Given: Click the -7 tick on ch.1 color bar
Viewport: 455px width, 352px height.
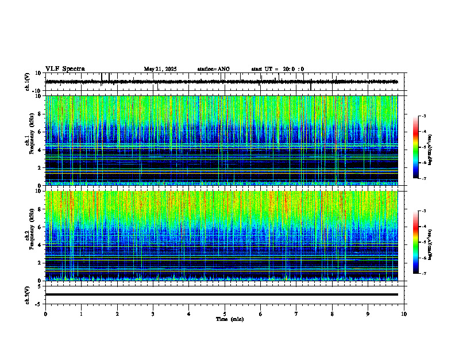Looking at the screenshot, I should point(423,178).
